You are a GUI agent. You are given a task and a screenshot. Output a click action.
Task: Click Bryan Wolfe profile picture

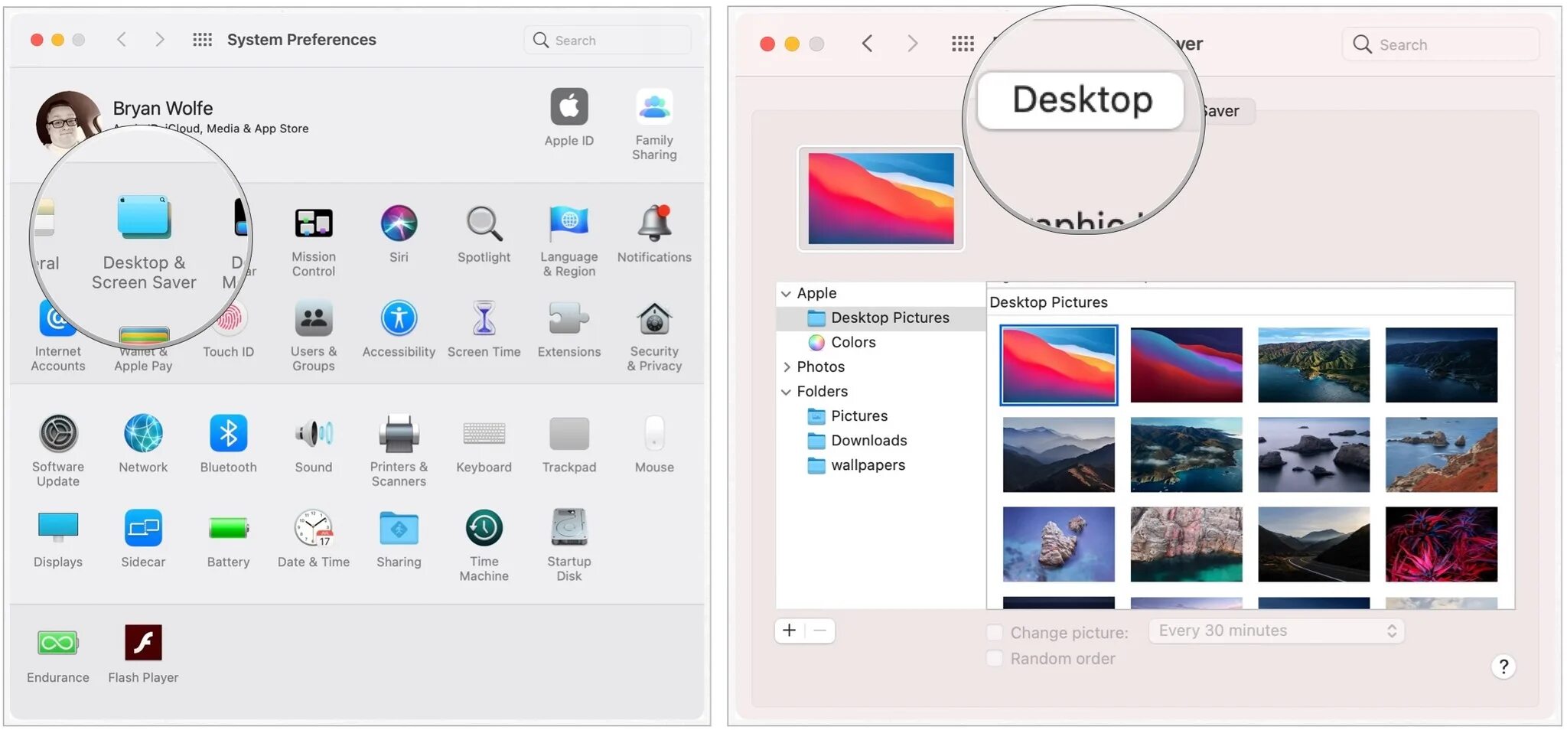point(69,122)
